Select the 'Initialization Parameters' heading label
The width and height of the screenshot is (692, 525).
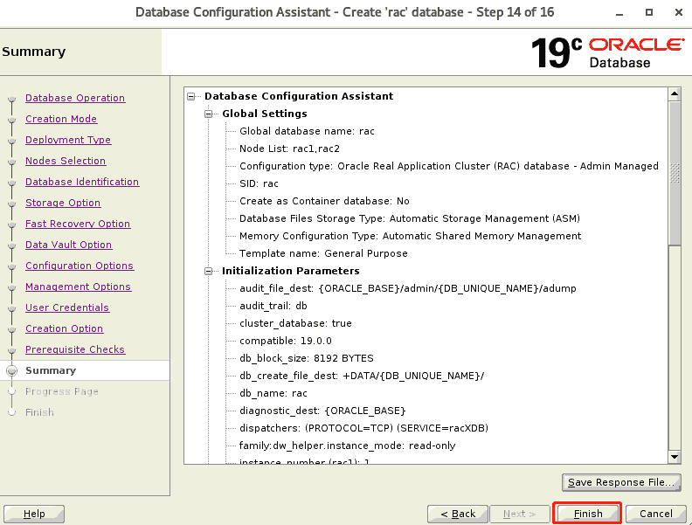coord(291,271)
